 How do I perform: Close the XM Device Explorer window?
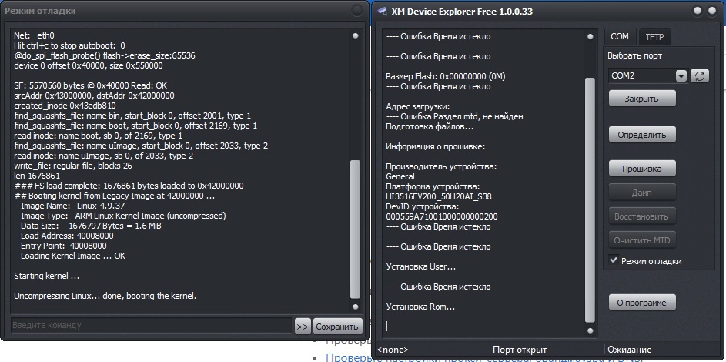coord(713,11)
